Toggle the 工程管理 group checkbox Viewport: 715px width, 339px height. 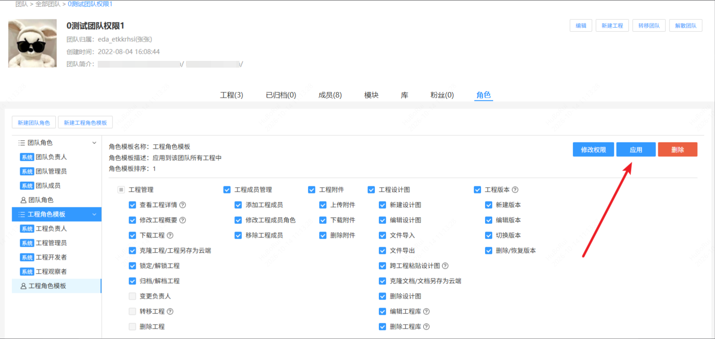[x=121, y=190]
